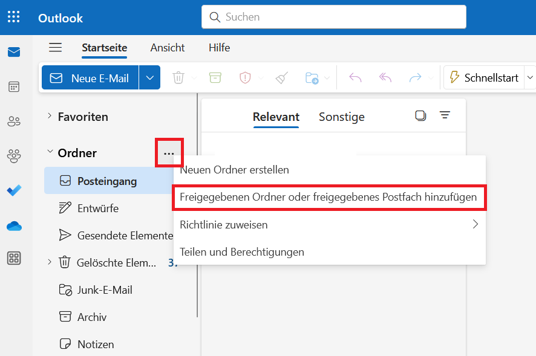Click the Delete trash icon in toolbar
The width and height of the screenshot is (536, 356).
point(178,77)
